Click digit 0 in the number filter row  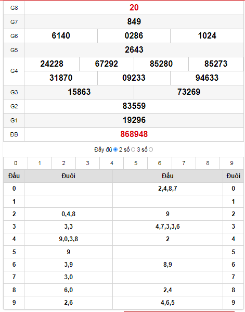click(x=16, y=163)
